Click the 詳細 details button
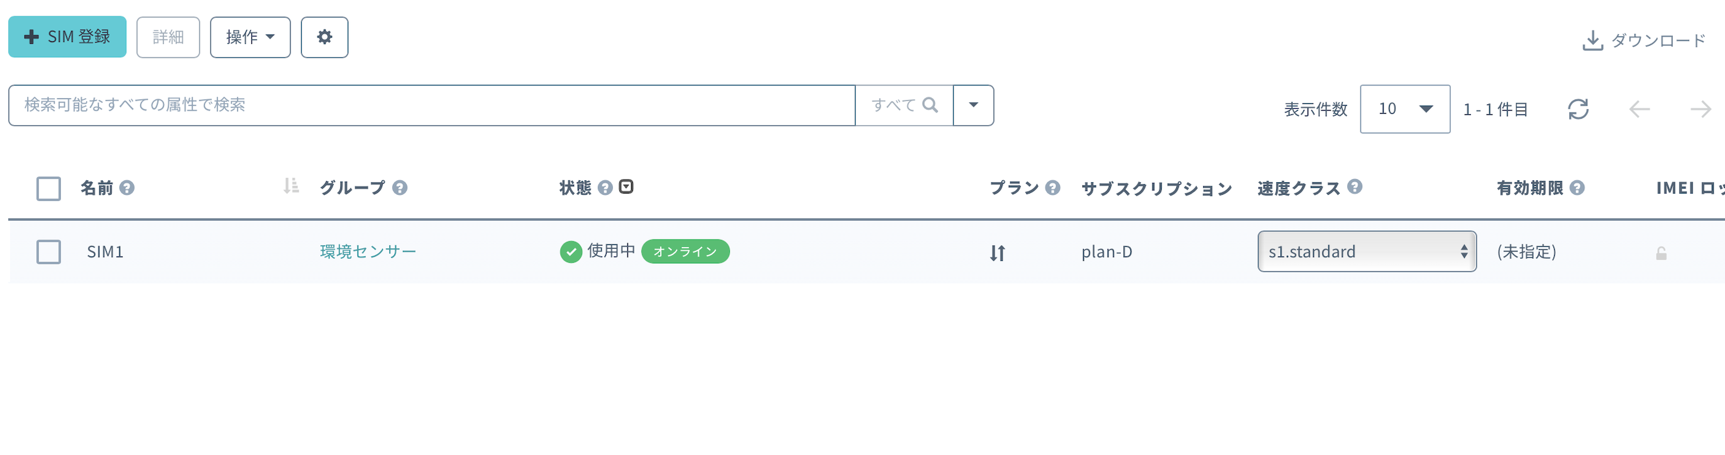The width and height of the screenshot is (1725, 455). [x=168, y=38]
